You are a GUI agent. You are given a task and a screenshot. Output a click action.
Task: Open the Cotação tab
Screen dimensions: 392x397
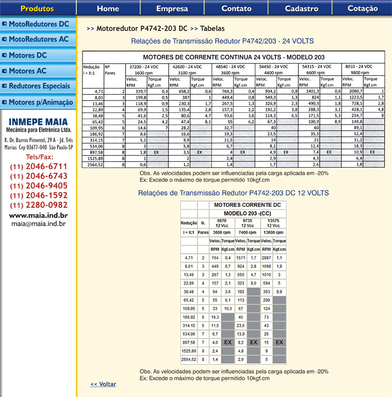pyautogui.click(x=362, y=9)
